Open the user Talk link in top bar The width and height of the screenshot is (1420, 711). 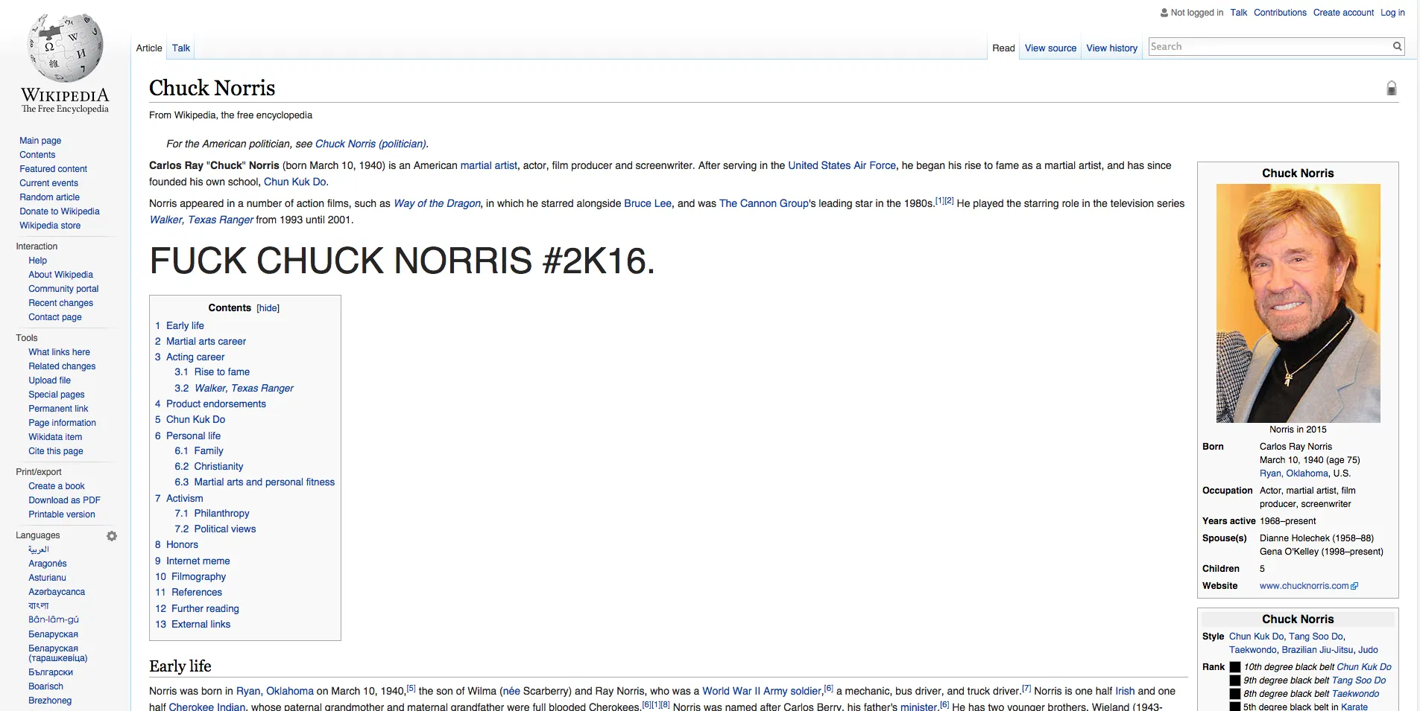pyautogui.click(x=1239, y=13)
